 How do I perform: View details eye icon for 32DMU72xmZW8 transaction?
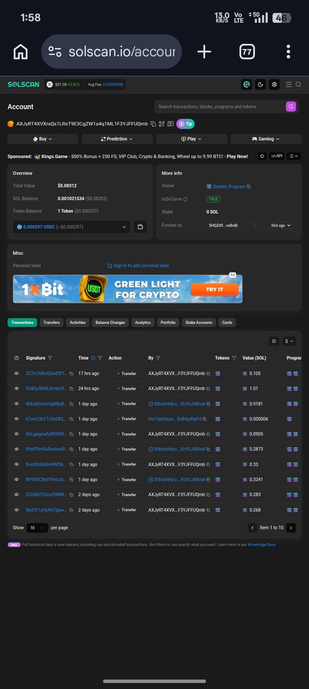tap(17, 494)
